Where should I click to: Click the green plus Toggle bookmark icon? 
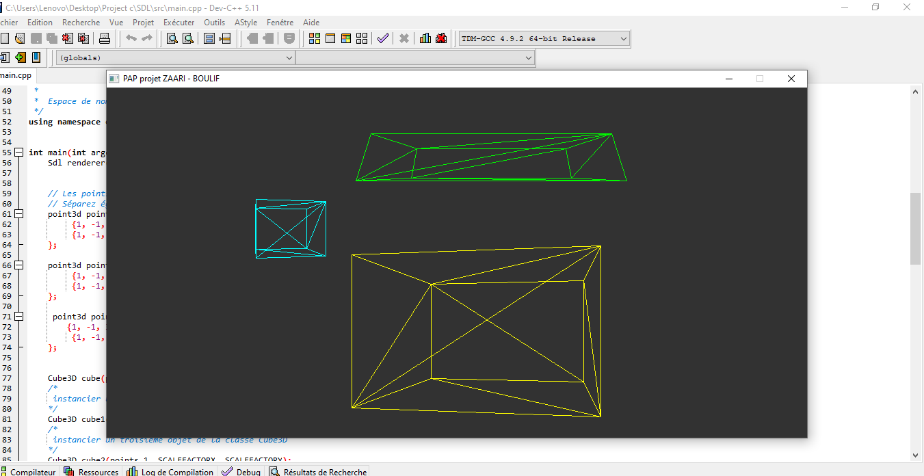pyautogui.click(x=20, y=57)
